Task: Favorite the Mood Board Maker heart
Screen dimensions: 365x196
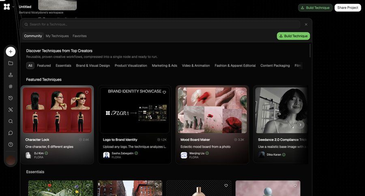Action: (x=242, y=92)
